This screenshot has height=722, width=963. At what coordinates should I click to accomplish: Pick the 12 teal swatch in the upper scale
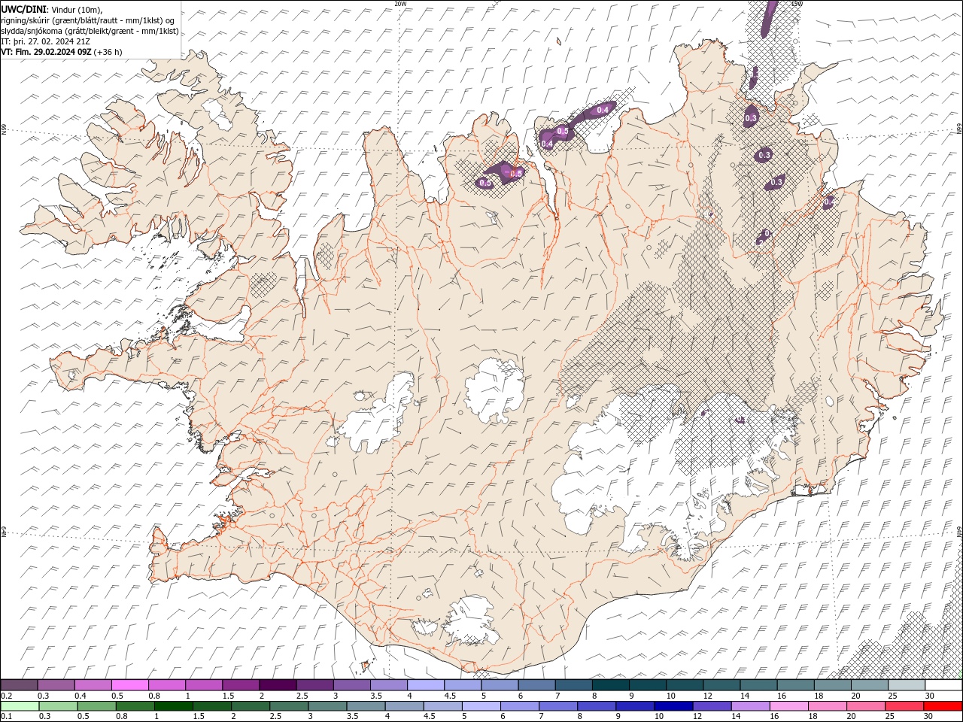coord(722,685)
